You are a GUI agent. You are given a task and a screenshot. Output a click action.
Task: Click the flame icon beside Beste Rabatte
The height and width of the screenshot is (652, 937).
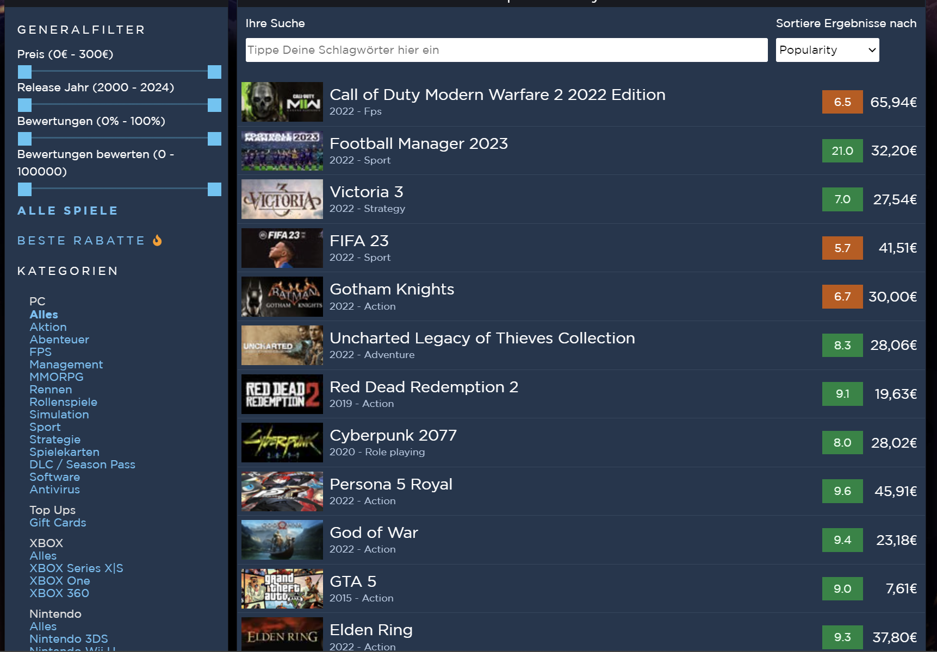157,240
